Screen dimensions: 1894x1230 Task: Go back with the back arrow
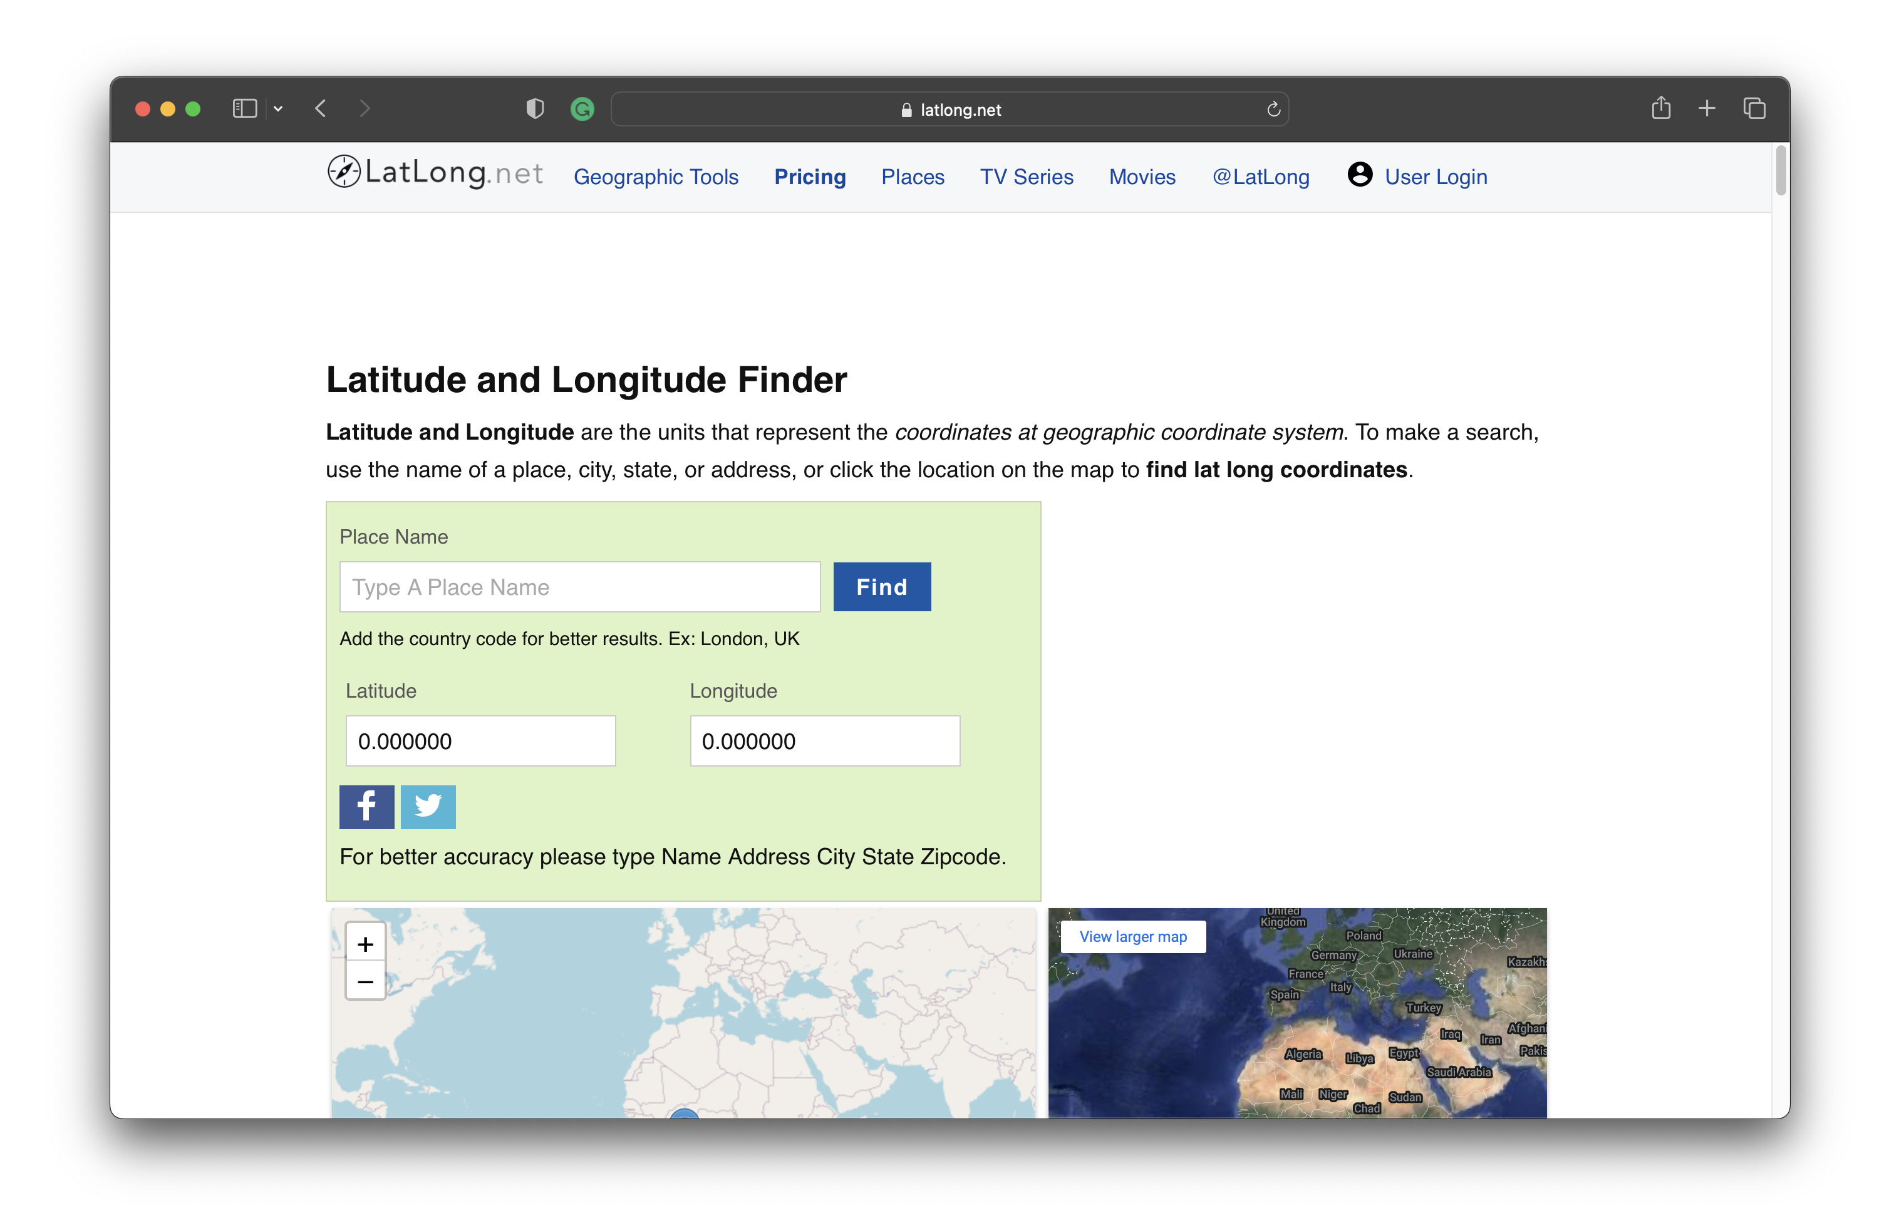321,108
